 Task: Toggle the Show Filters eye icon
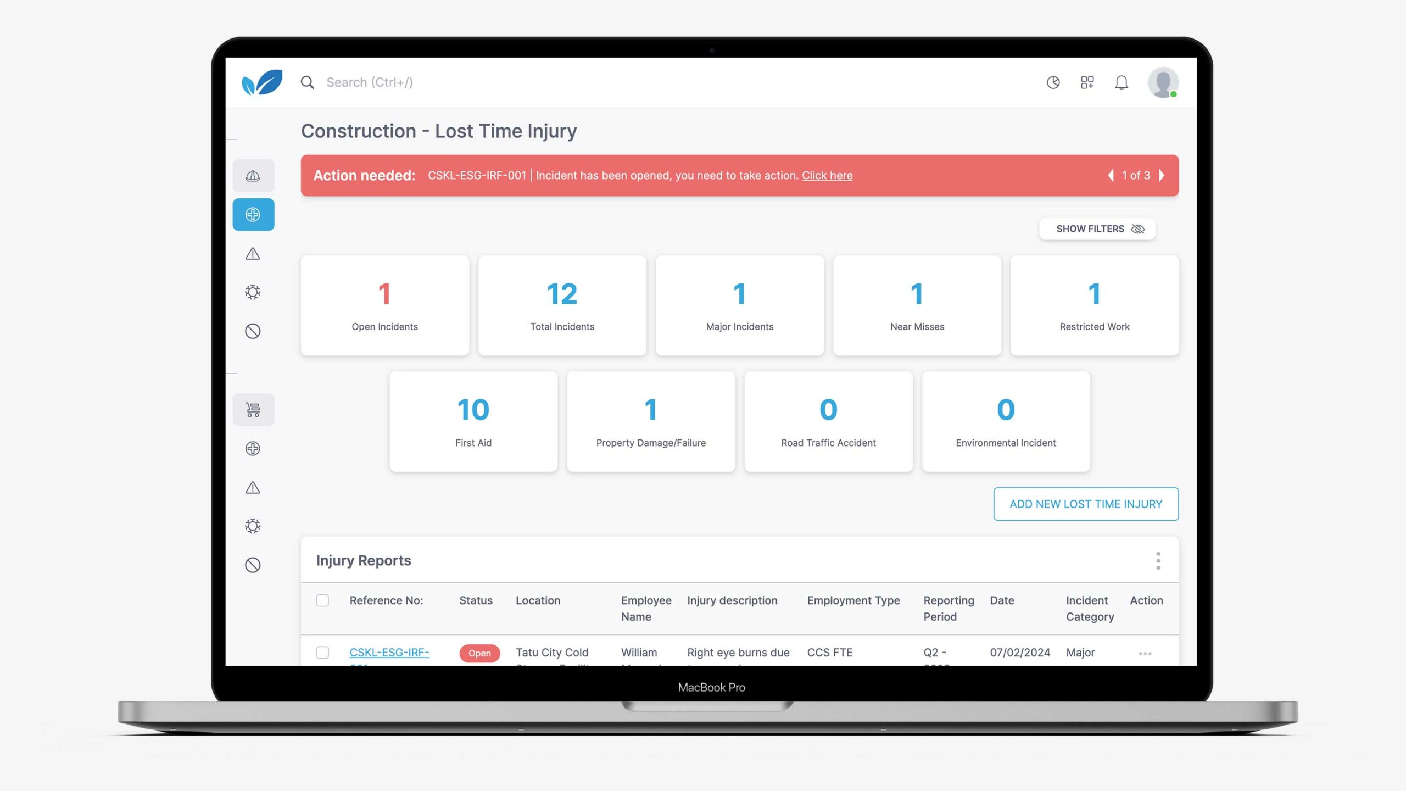click(1139, 229)
